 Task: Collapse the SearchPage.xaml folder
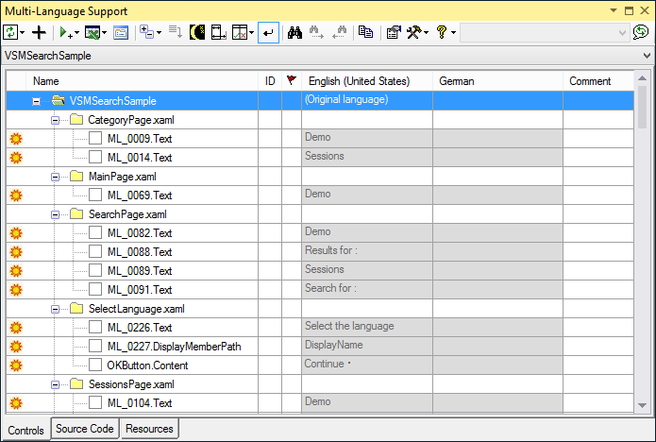click(56, 214)
